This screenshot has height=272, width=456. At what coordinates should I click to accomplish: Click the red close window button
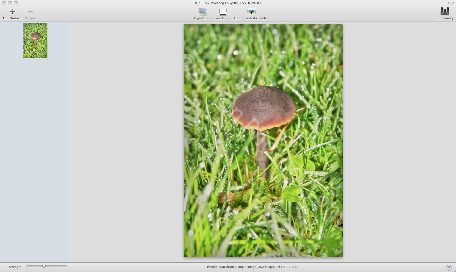tap(4, 3)
